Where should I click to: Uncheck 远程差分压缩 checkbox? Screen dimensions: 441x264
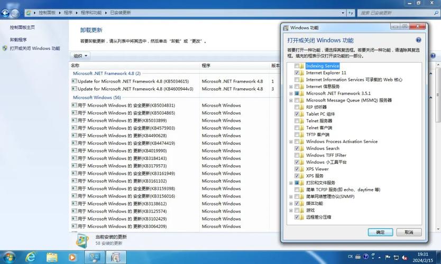(297, 217)
